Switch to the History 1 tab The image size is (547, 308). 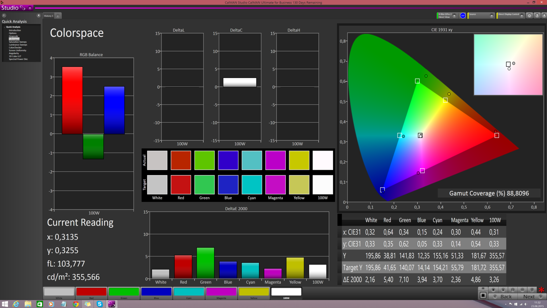[48, 16]
